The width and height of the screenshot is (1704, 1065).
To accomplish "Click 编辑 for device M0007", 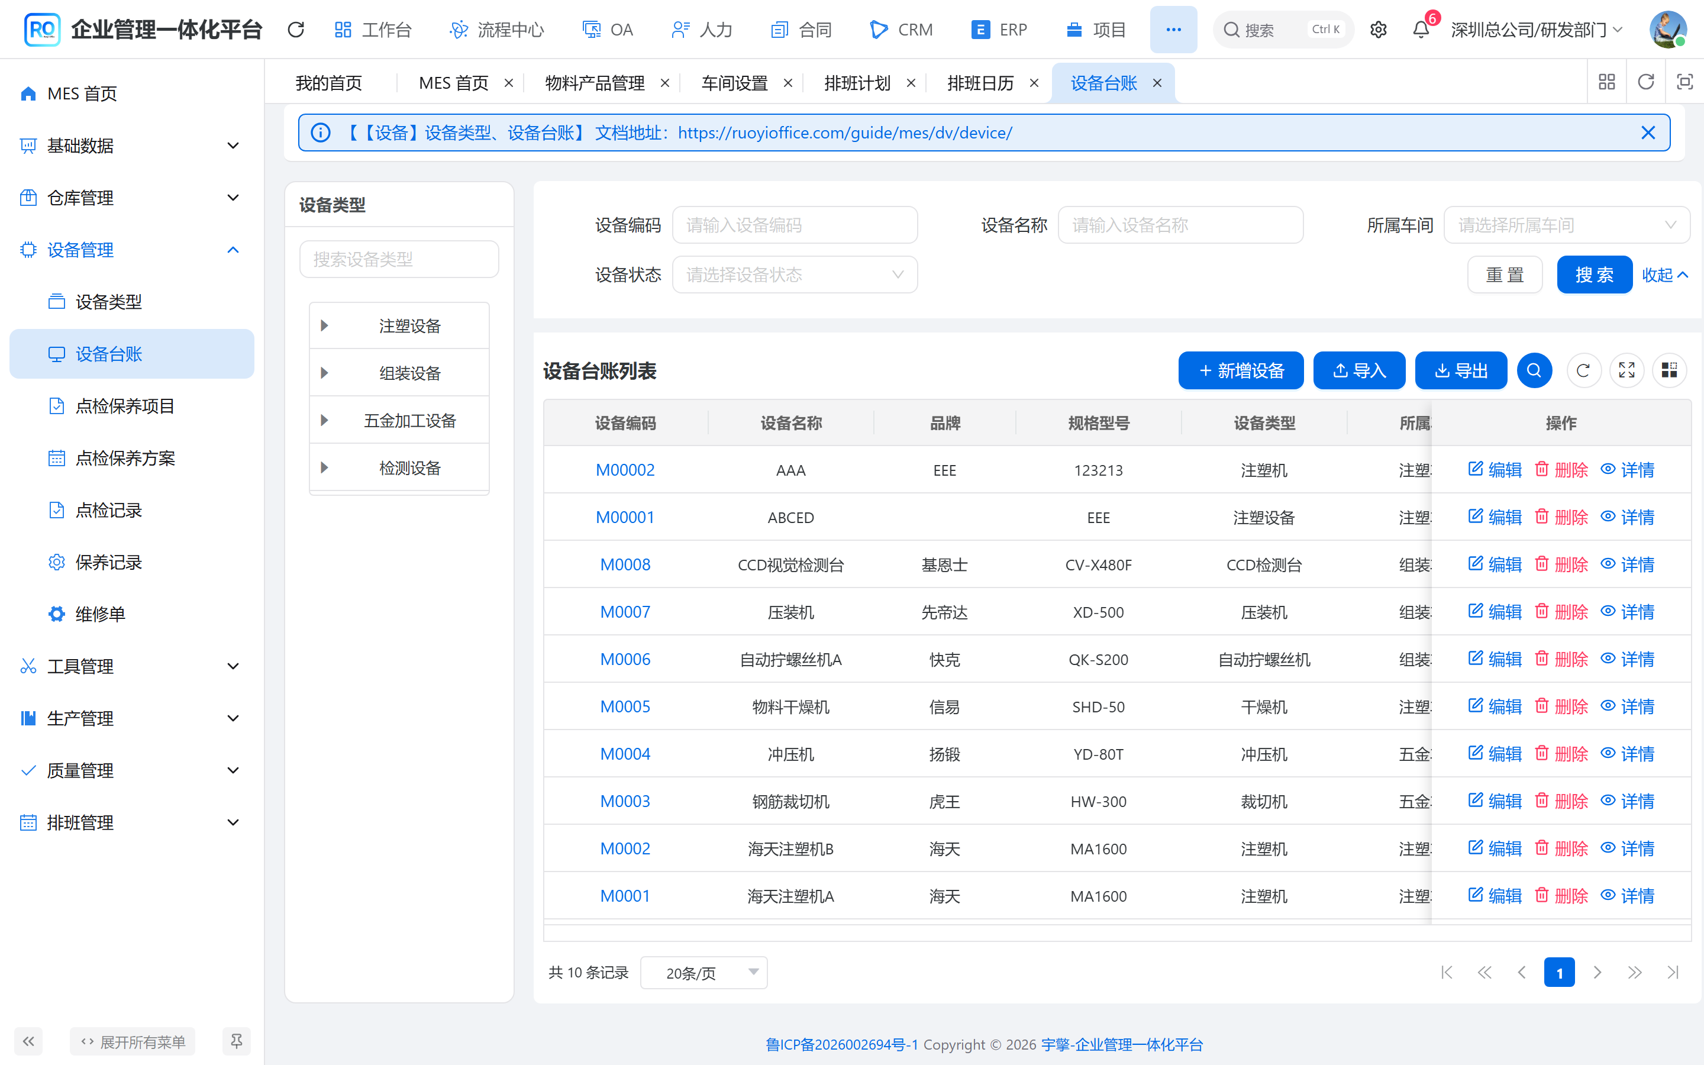I will (1495, 611).
